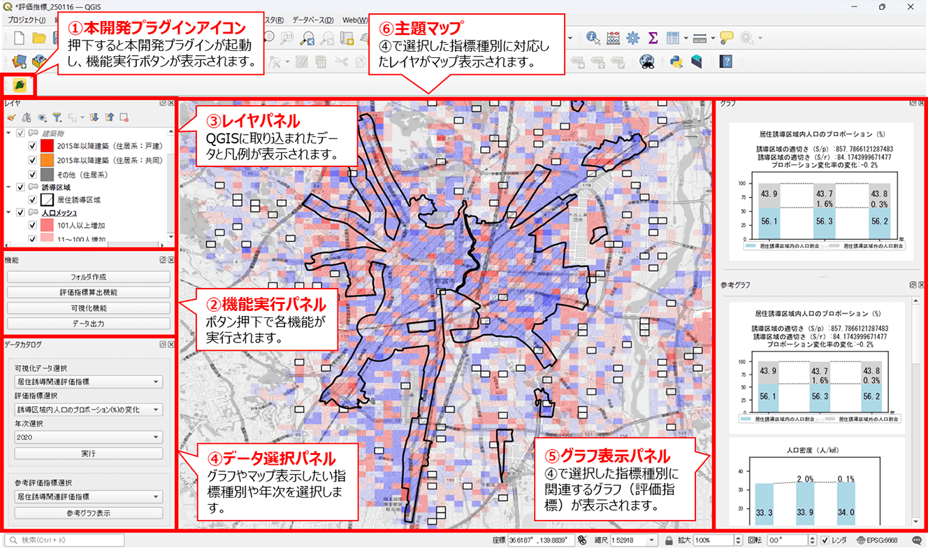Image resolution: width=928 pixels, height=548 pixels.
Task: Open the Python console
Action: point(676,62)
